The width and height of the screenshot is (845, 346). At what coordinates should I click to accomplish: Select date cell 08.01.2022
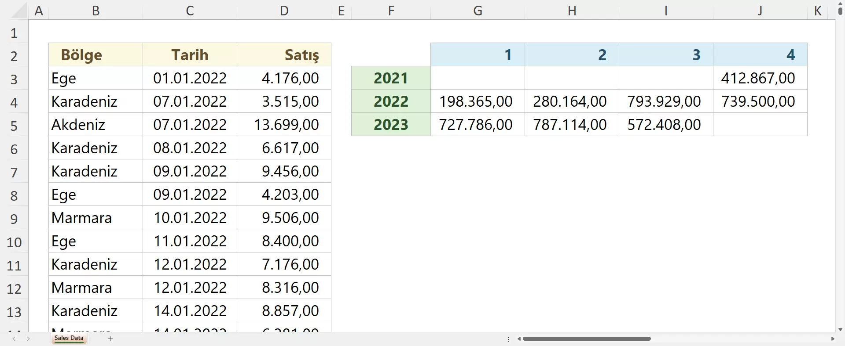[190, 148]
